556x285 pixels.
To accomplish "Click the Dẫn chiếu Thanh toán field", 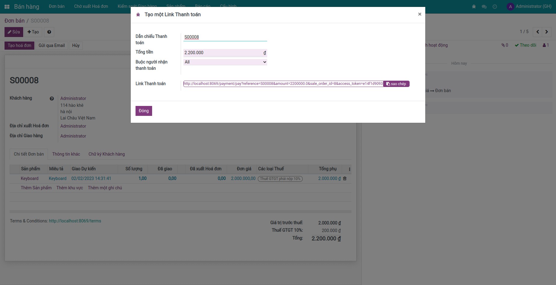I will pyautogui.click(x=225, y=37).
